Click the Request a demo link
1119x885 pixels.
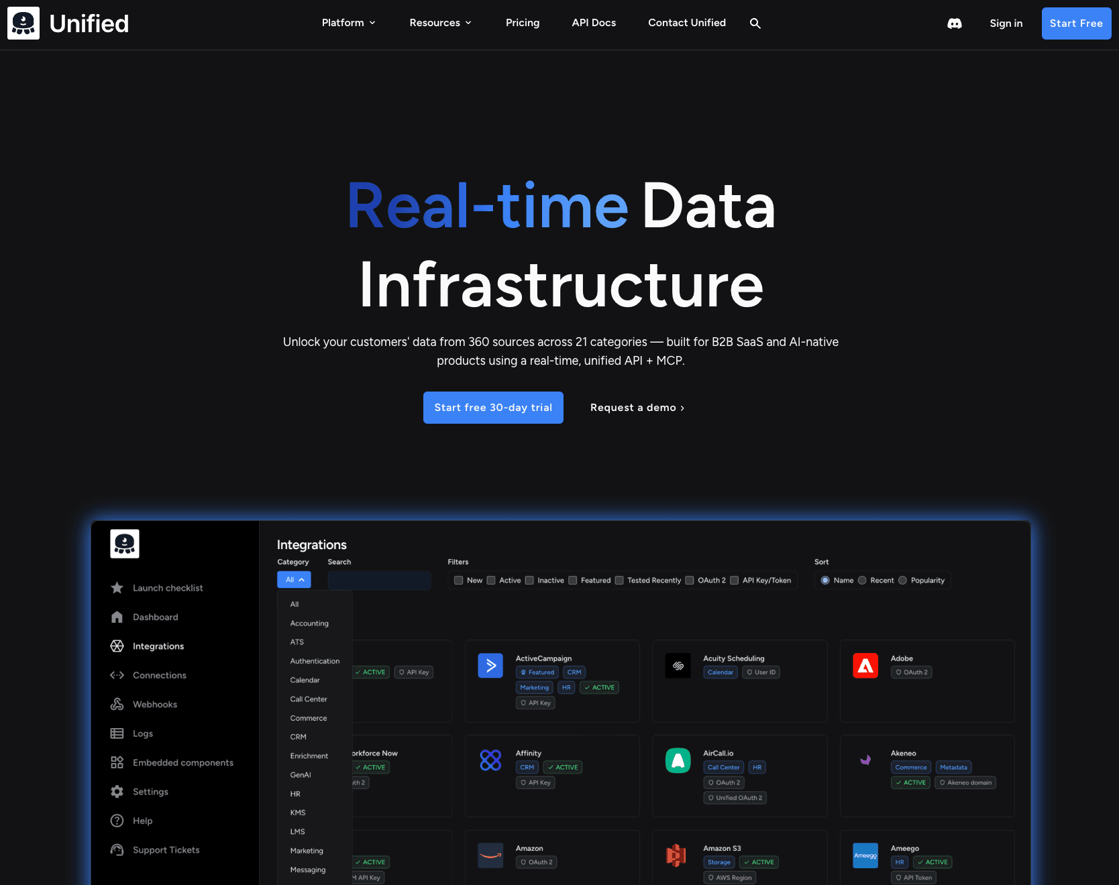tap(637, 408)
